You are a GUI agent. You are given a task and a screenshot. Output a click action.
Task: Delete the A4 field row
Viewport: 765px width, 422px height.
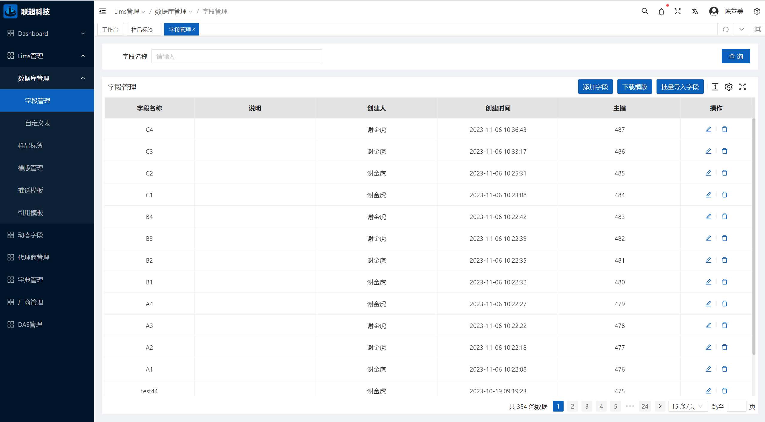725,304
